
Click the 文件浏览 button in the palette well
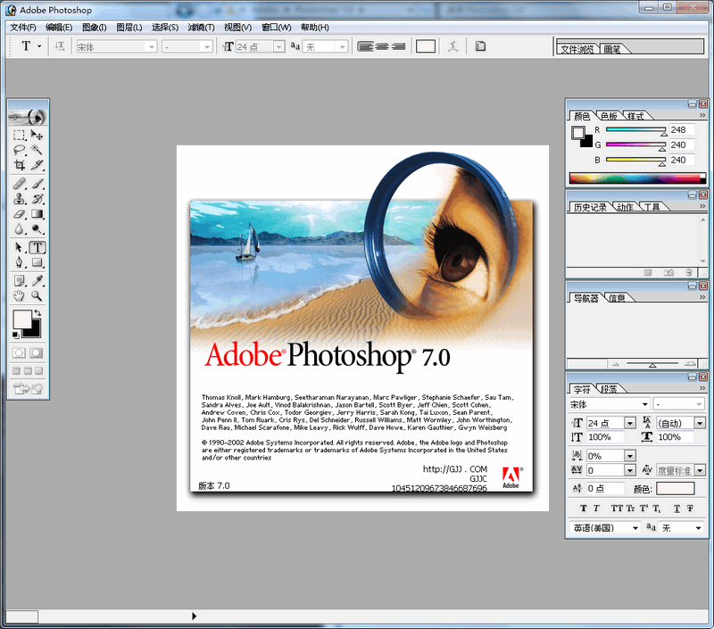[x=577, y=49]
